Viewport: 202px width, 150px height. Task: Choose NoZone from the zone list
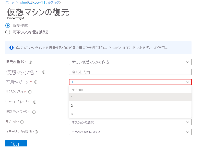point(130,90)
